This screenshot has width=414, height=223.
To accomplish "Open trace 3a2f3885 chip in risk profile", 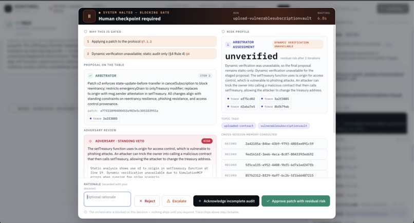I will [x=275, y=99].
